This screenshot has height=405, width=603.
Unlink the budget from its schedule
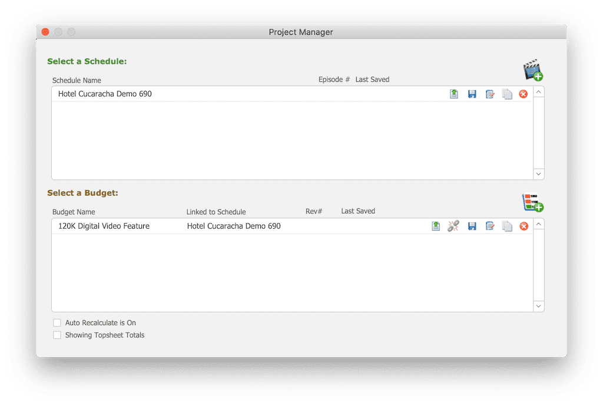(453, 226)
